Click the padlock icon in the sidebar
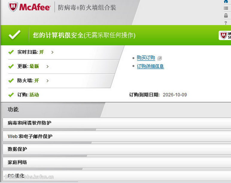Viewport: 231px width, 183px height. point(226,16)
